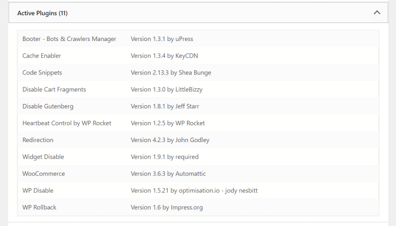Click 'Heartbeat Control by WP Rocket' name
The width and height of the screenshot is (396, 226).
click(x=67, y=123)
